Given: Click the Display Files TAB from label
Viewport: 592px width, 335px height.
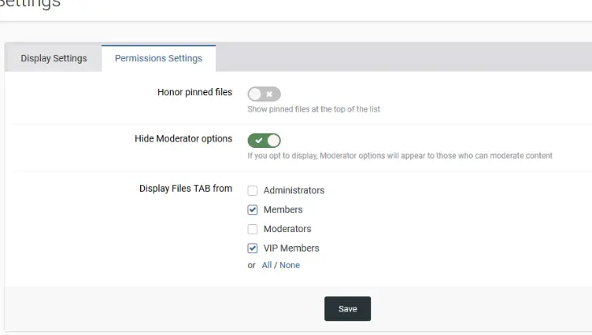Looking at the screenshot, I should coord(186,189).
